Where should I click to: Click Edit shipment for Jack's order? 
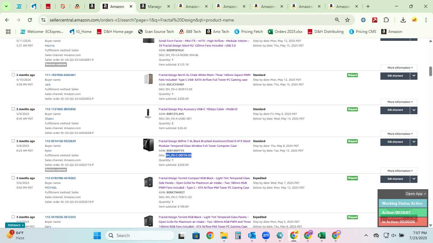coord(395,76)
